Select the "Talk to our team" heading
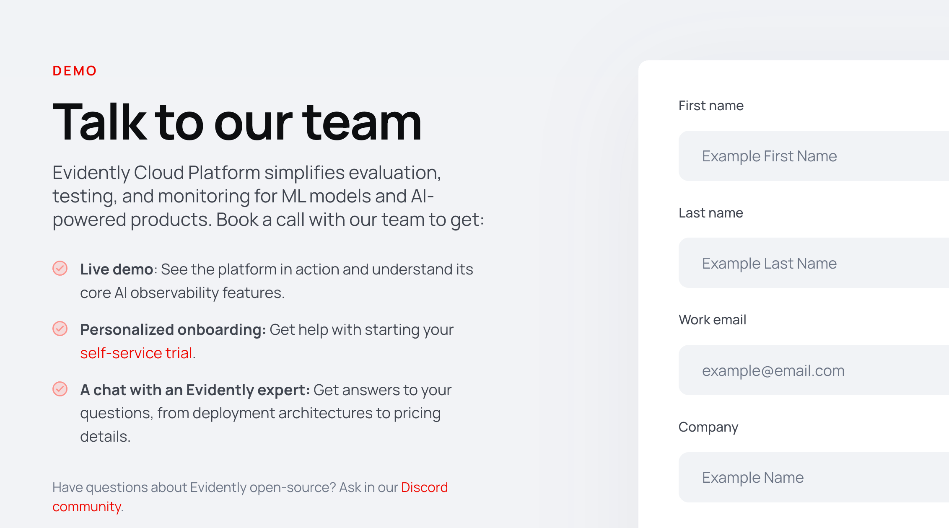 [x=236, y=122]
